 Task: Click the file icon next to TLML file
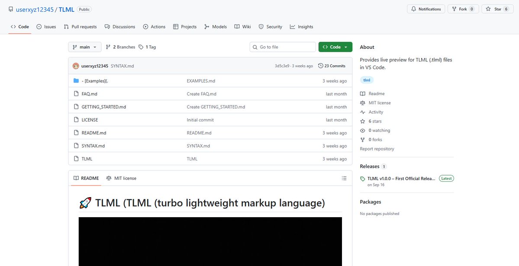click(76, 158)
